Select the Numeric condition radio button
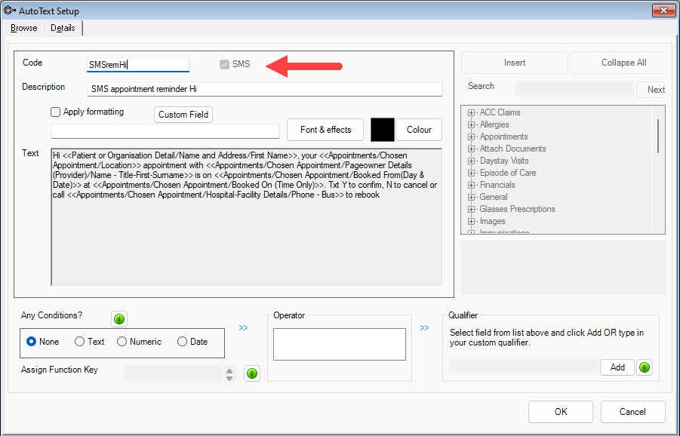The width and height of the screenshot is (680, 436). point(122,342)
